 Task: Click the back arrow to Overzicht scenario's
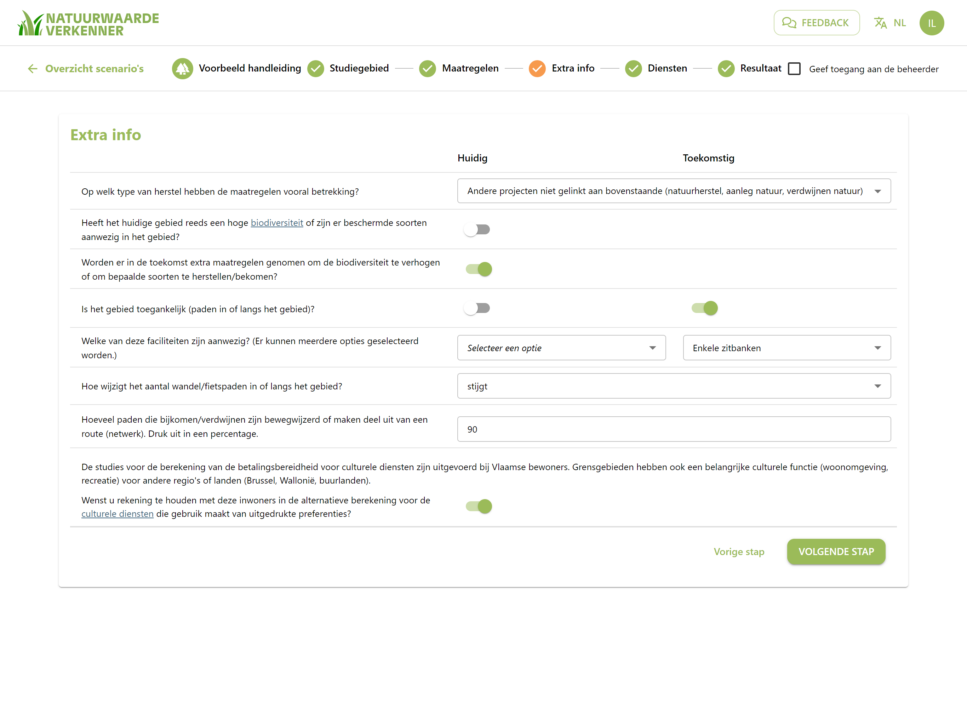click(33, 69)
